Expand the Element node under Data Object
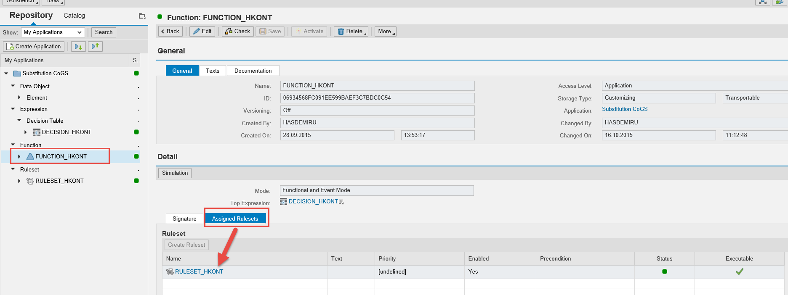Screen dimensions: 788x295 click(x=19, y=97)
